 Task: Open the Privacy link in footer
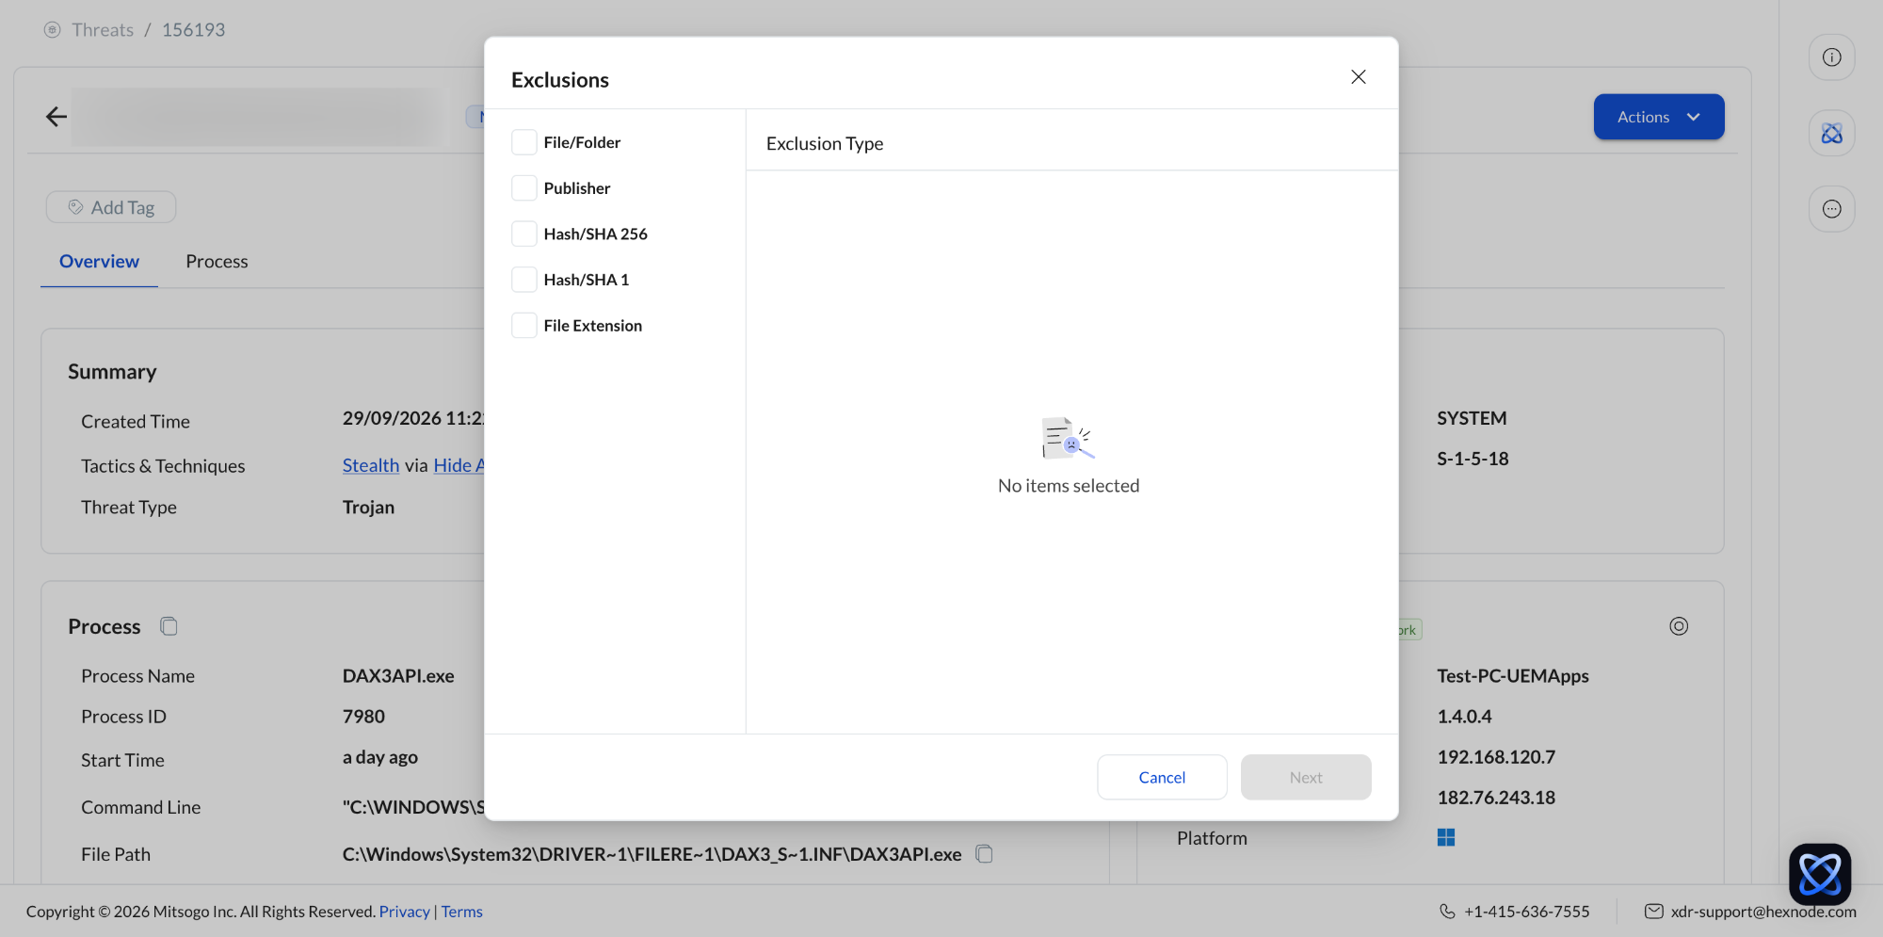click(x=405, y=912)
